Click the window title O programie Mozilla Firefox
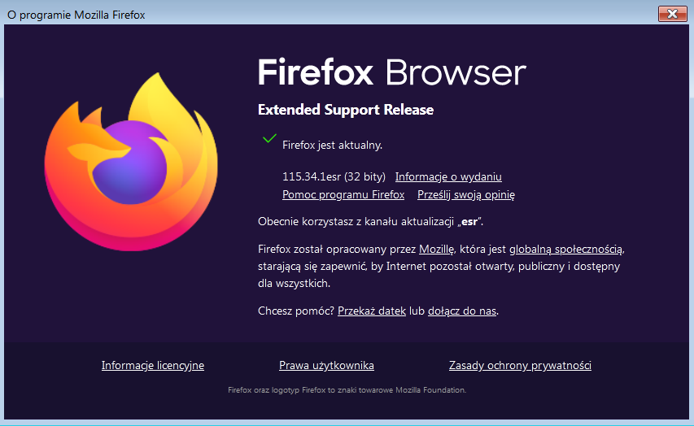Viewport: 694px width, 426px height. coord(76,15)
